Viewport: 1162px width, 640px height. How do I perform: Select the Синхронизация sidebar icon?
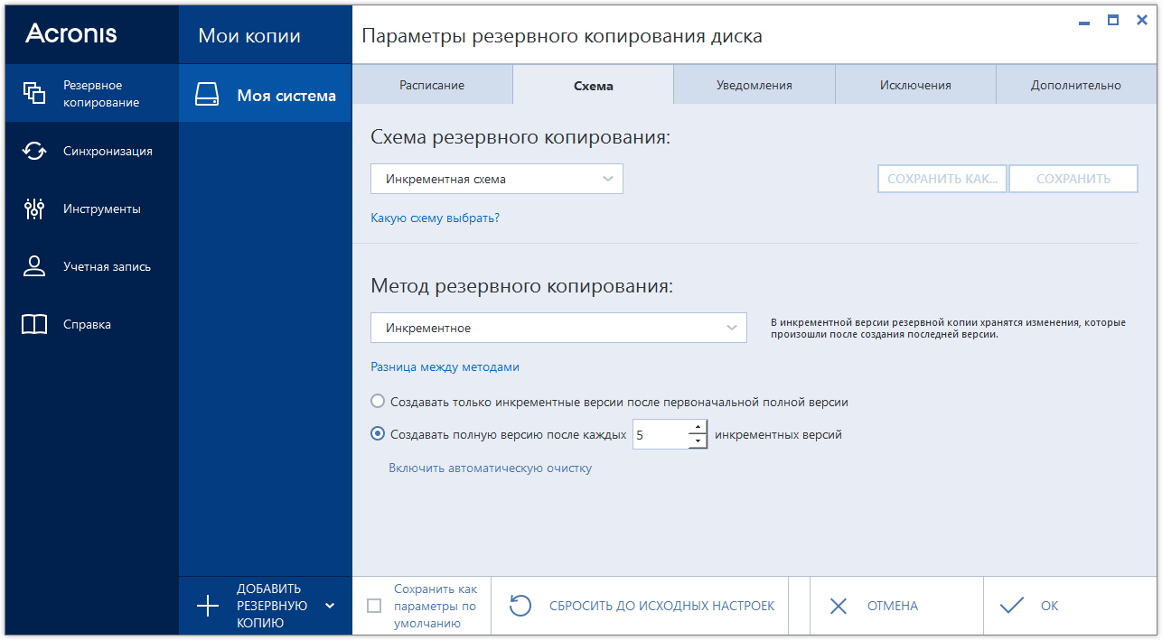click(x=33, y=151)
